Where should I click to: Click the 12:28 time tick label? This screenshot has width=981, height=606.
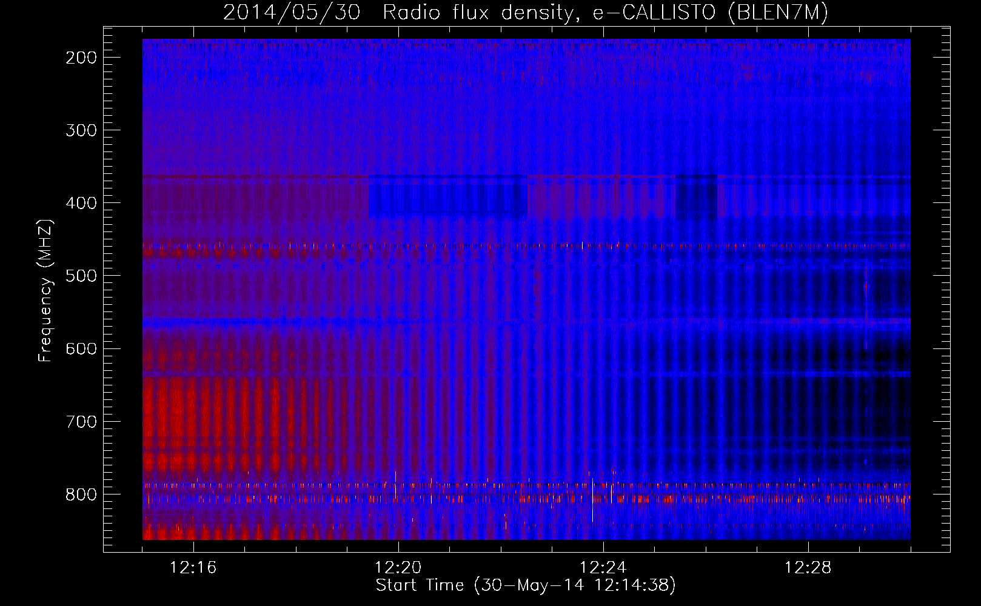(x=808, y=568)
